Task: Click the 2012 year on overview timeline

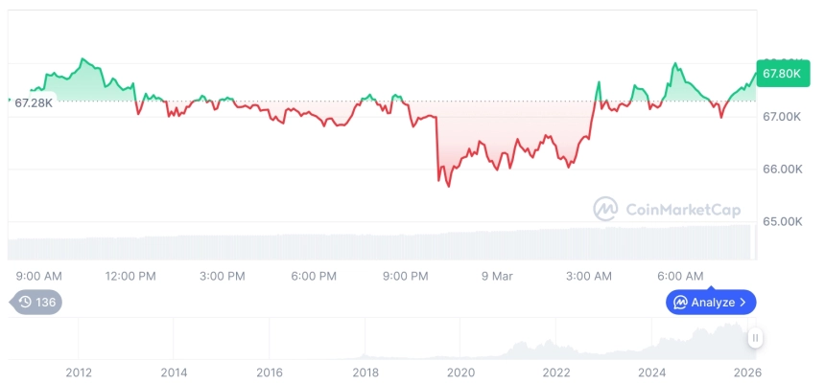Action: click(x=79, y=373)
